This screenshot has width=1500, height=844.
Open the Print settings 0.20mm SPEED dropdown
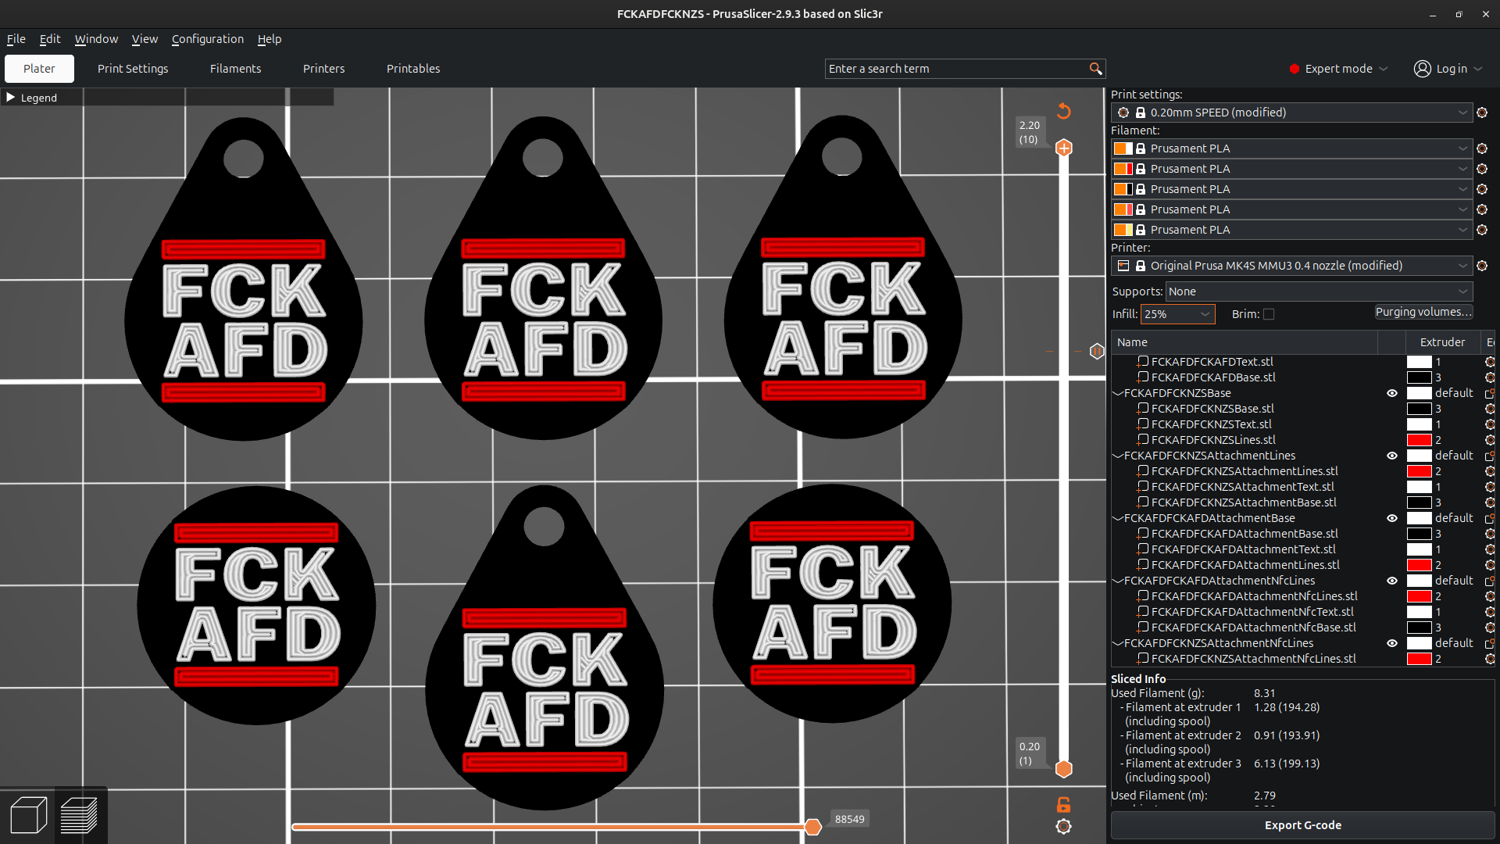tap(1292, 113)
